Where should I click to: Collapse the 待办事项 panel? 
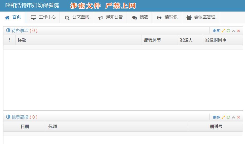(x=233, y=31)
